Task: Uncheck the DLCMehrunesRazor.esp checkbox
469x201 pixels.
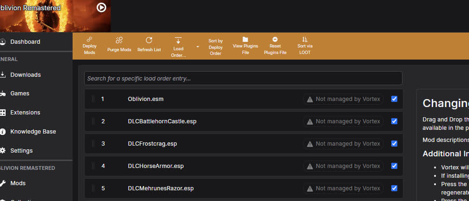Action: pyautogui.click(x=394, y=188)
